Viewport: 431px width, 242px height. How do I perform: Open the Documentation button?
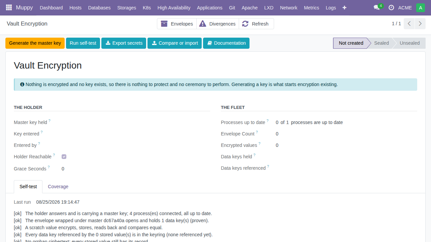click(226, 43)
